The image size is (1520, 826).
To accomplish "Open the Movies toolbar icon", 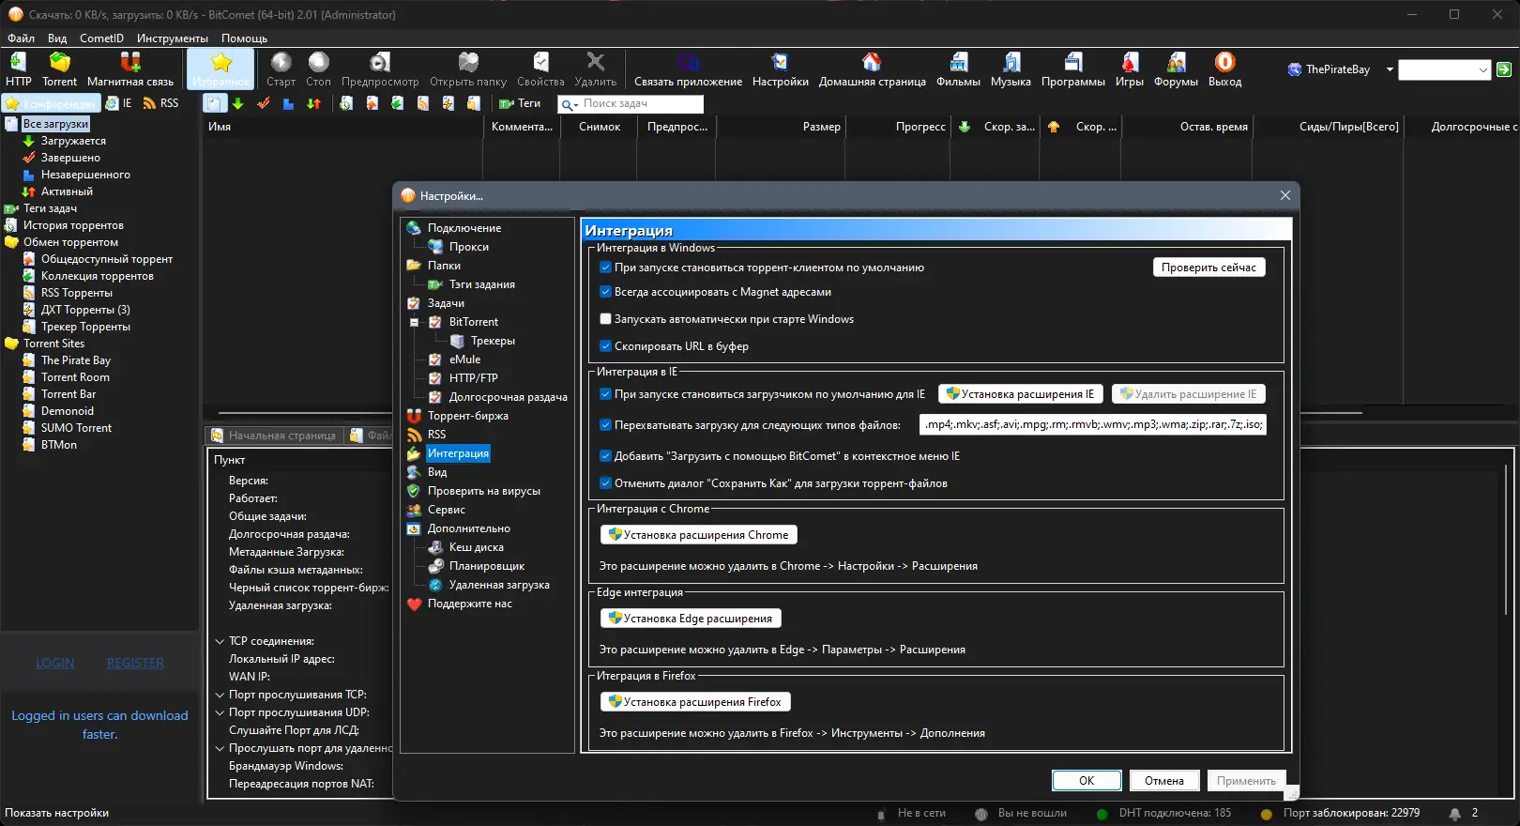I will tap(958, 63).
